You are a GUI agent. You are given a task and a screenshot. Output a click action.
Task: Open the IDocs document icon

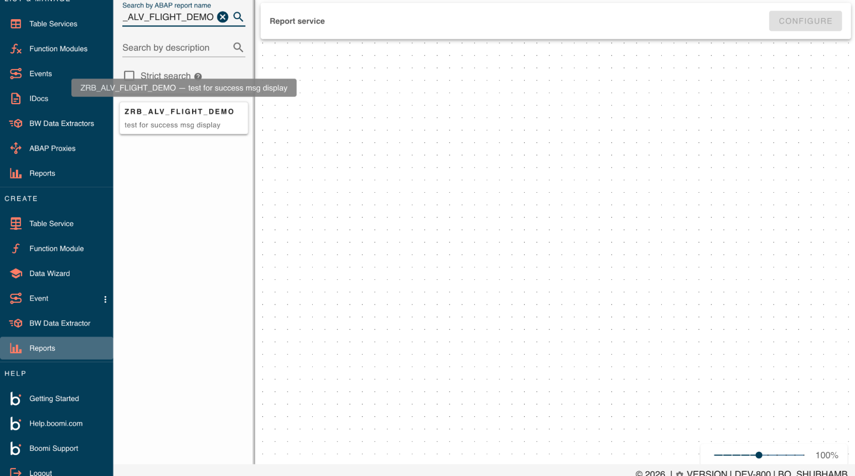point(16,99)
